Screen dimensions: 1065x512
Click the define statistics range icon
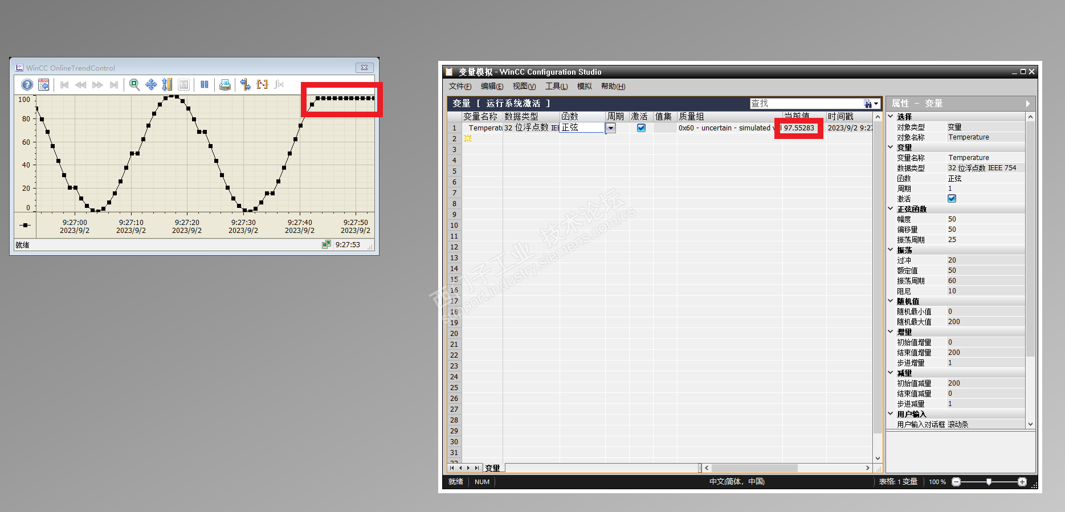pyautogui.click(x=262, y=85)
